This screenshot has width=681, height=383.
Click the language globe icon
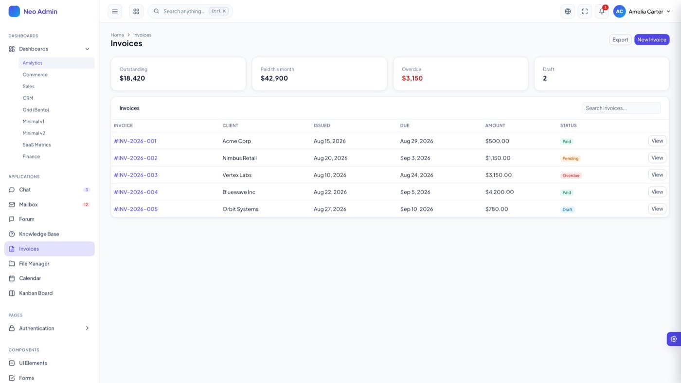coord(568,11)
